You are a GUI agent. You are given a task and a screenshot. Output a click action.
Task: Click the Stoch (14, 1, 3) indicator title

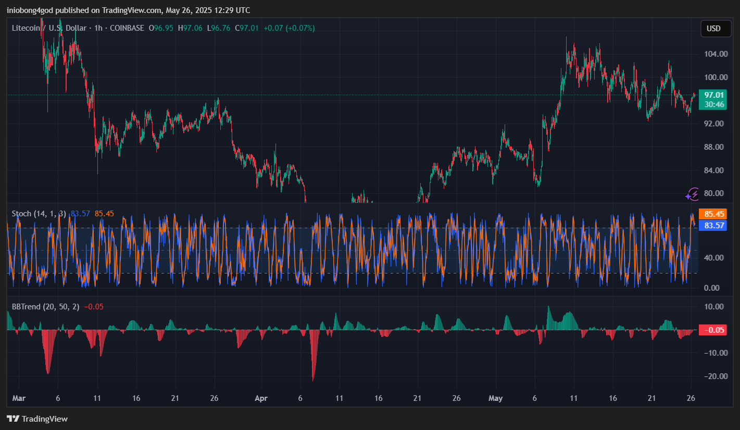coord(40,213)
